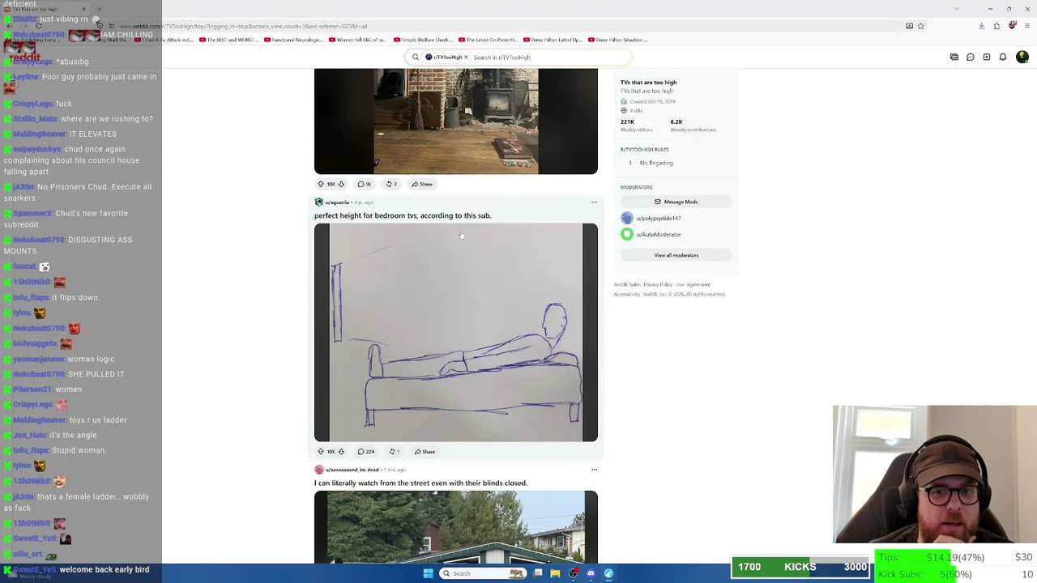The image size is (1037, 583).
Task: Open the browser downloads icon
Action: click(x=981, y=26)
